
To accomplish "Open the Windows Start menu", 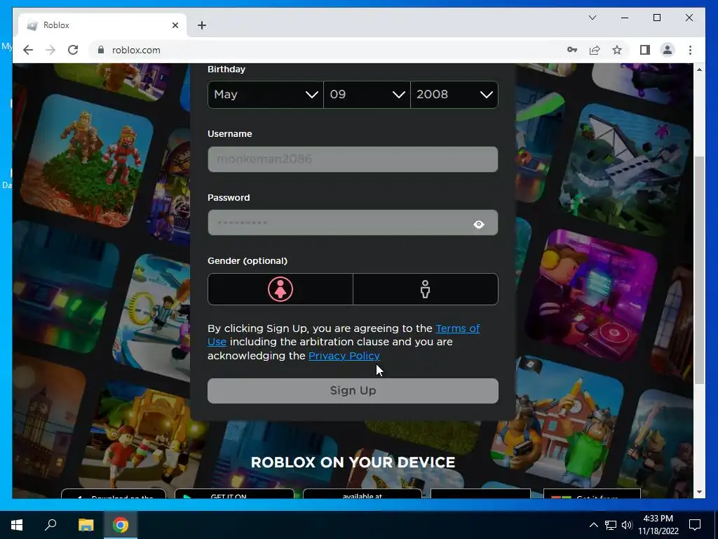I will [x=17, y=525].
